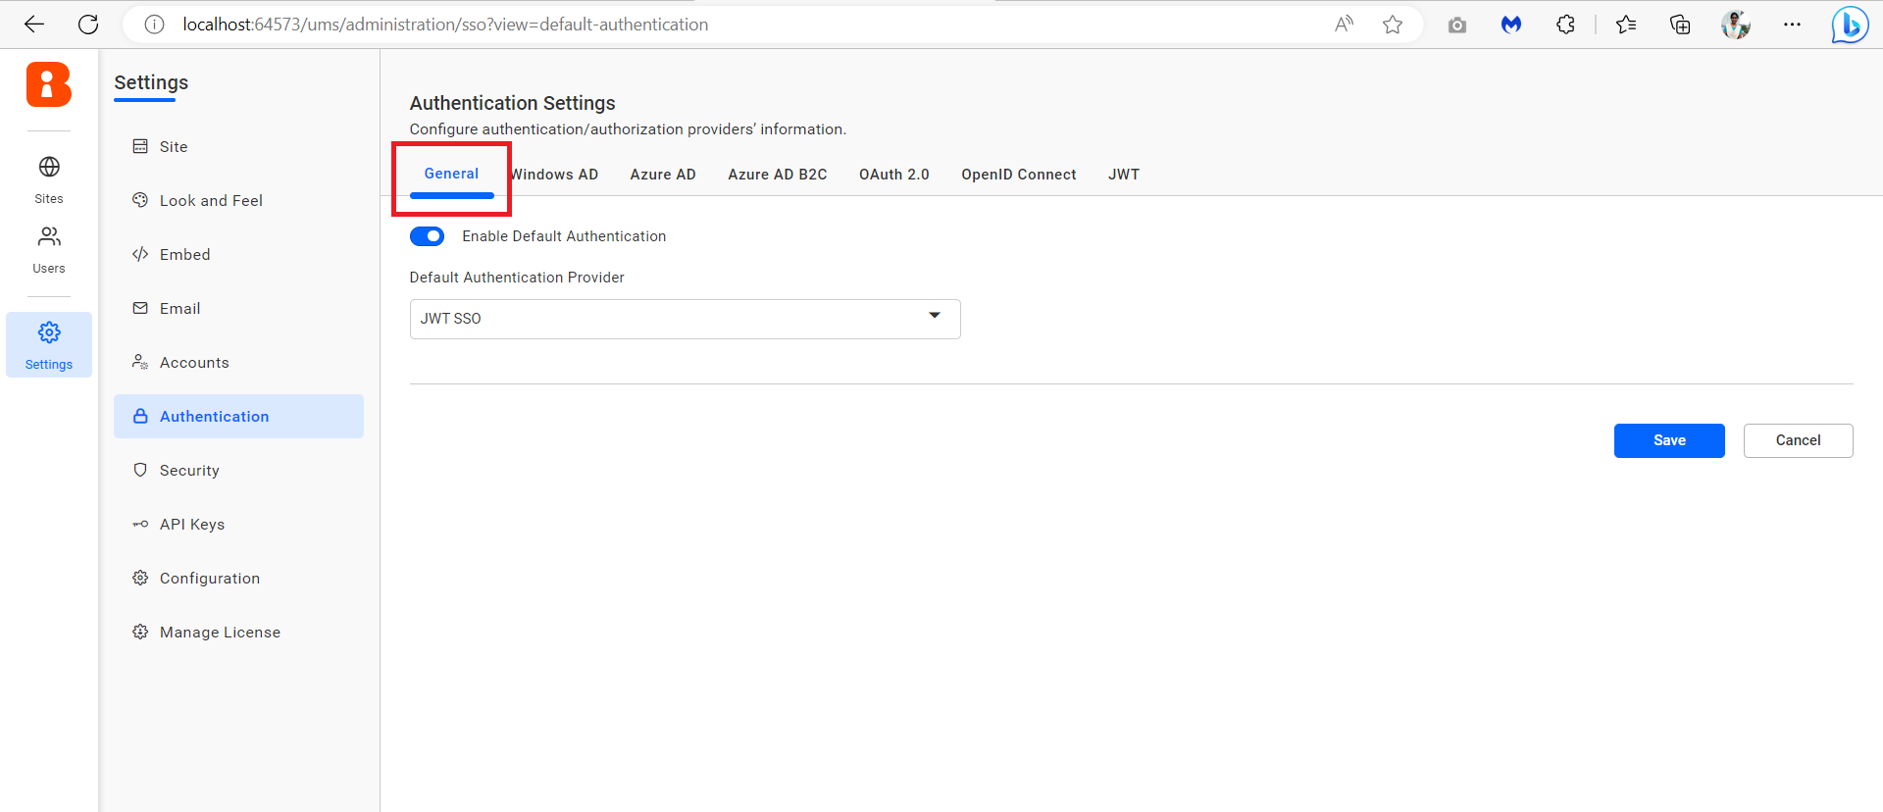Click the browser address bar URL

(x=445, y=25)
